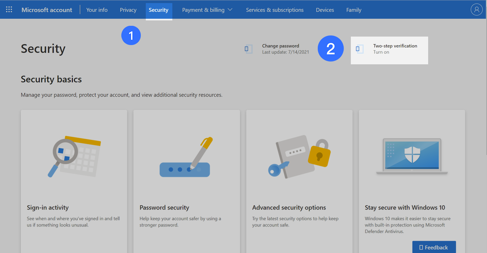Open the app launcher waffle icon

click(9, 10)
